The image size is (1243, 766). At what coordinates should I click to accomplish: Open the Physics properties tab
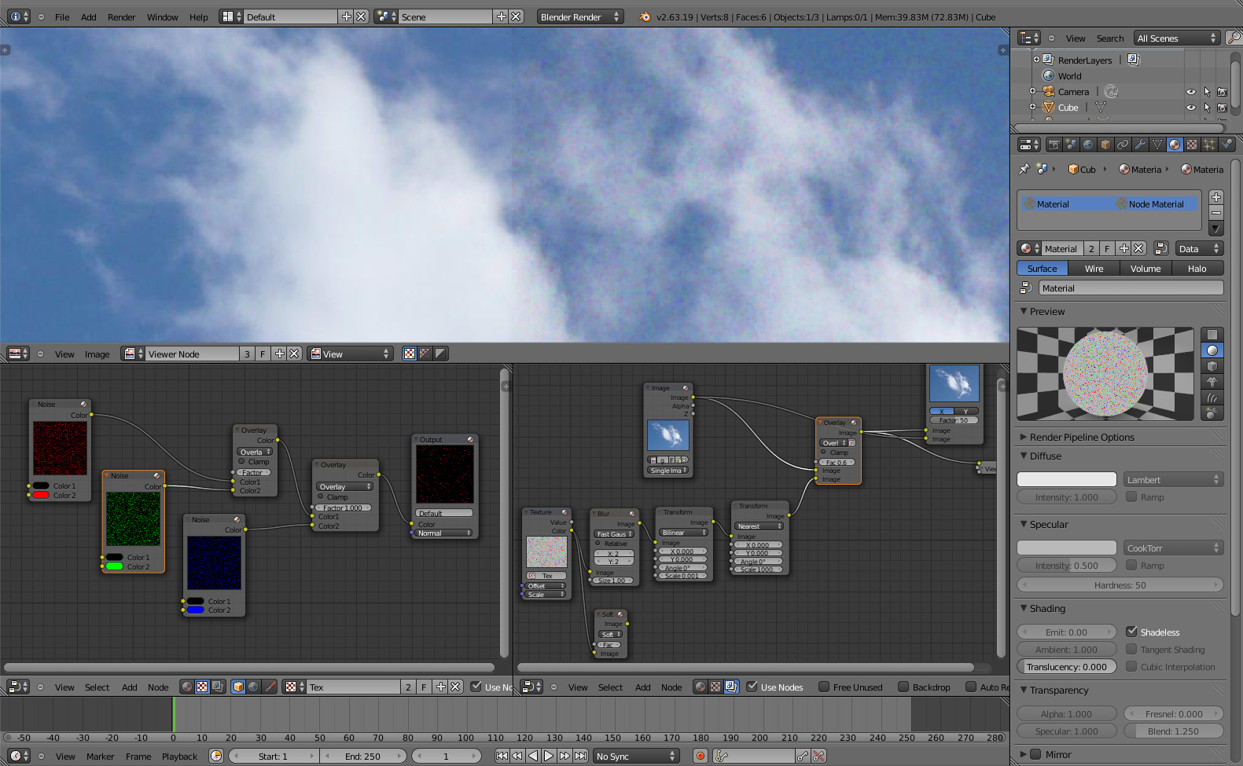click(1226, 145)
